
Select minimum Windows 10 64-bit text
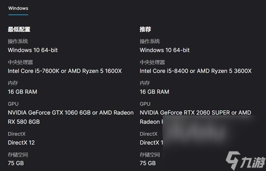(x=33, y=50)
